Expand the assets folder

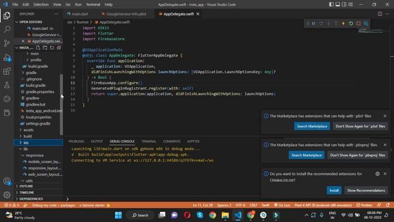38,130
